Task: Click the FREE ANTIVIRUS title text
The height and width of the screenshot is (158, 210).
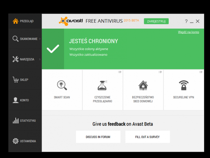Action: click(104, 21)
